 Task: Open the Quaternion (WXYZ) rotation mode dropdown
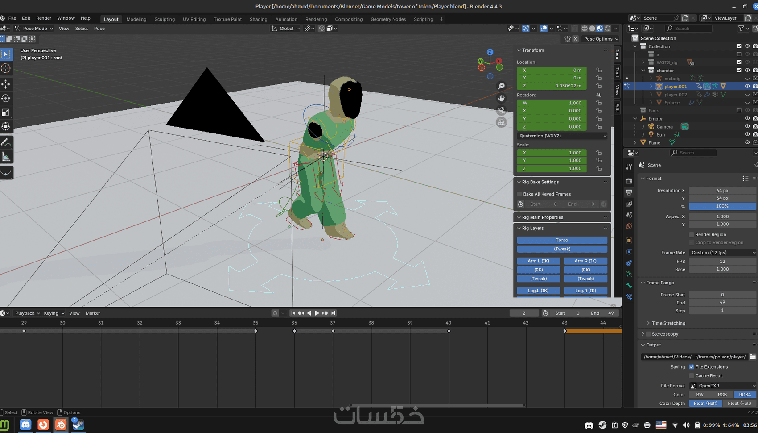(562, 136)
